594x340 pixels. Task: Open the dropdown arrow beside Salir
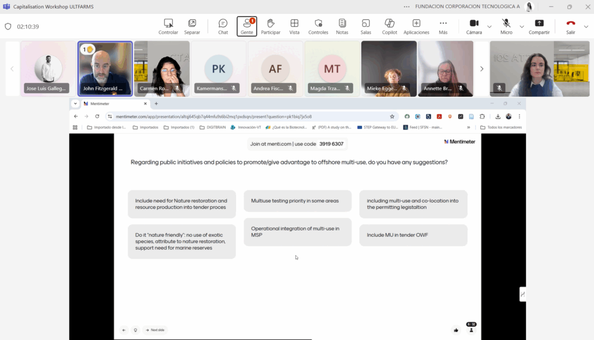point(586,26)
